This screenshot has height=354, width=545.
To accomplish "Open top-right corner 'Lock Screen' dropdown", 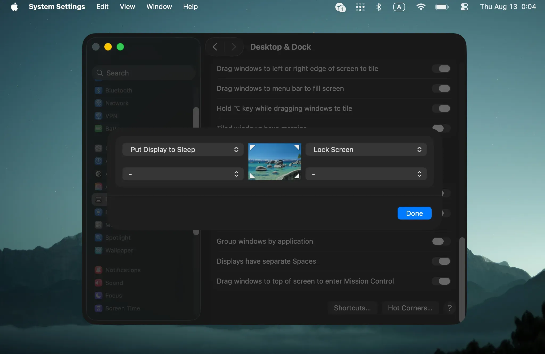I will pos(366,150).
